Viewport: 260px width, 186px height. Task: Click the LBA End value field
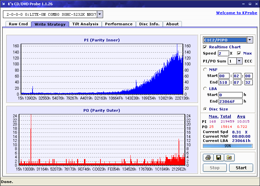pos(230,101)
